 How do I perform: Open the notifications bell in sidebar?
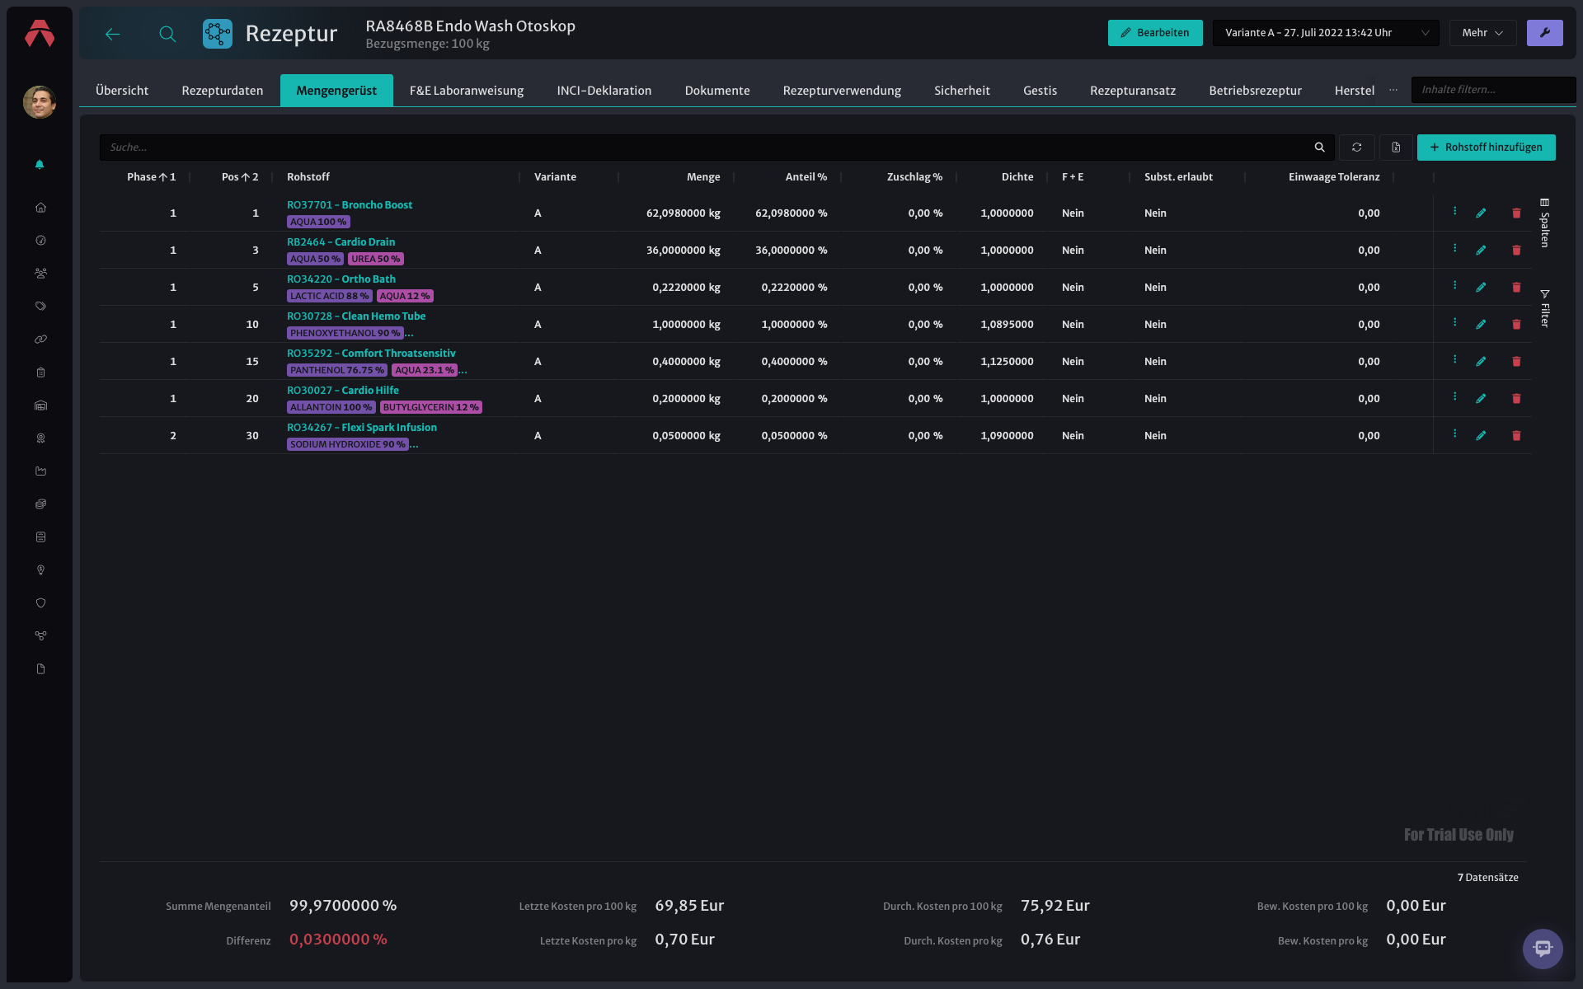pyautogui.click(x=40, y=165)
